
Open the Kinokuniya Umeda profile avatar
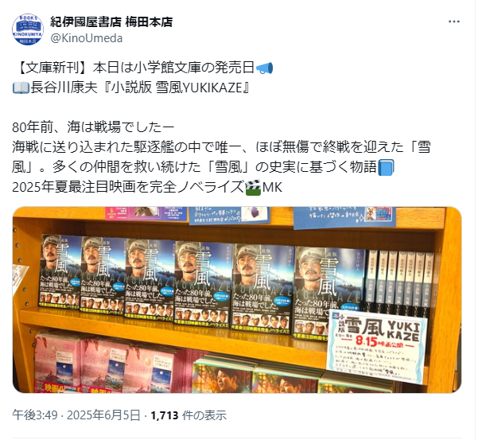[x=28, y=29]
